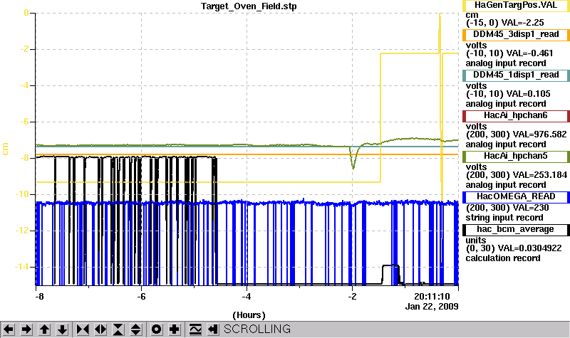This screenshot has width=570, height=338.
Task: Click the (Hours) x-axis label
Action: tap(249, 315)
